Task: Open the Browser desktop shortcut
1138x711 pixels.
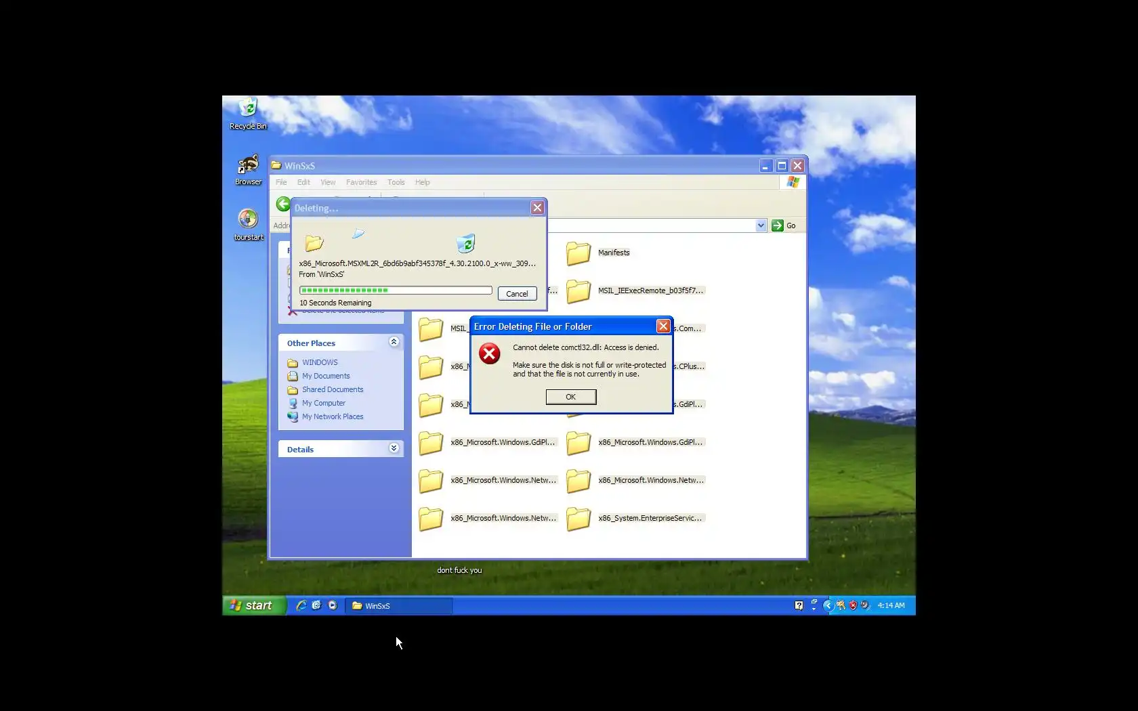Action: [x=248, y=169]
